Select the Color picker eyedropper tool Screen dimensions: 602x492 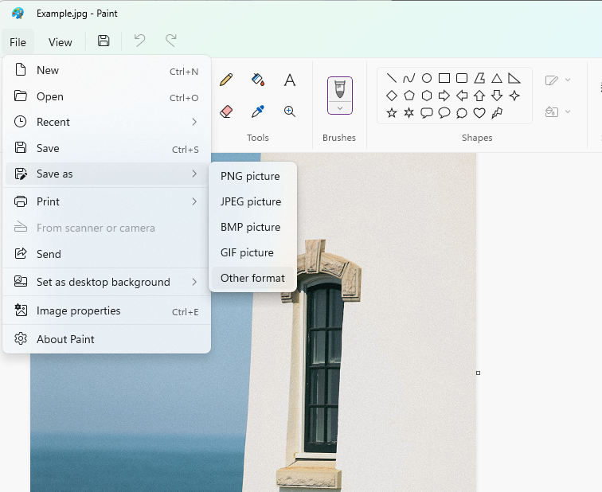[258, 111]
